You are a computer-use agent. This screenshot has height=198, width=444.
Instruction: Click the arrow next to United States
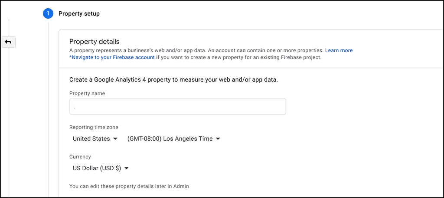coord(115,139)
